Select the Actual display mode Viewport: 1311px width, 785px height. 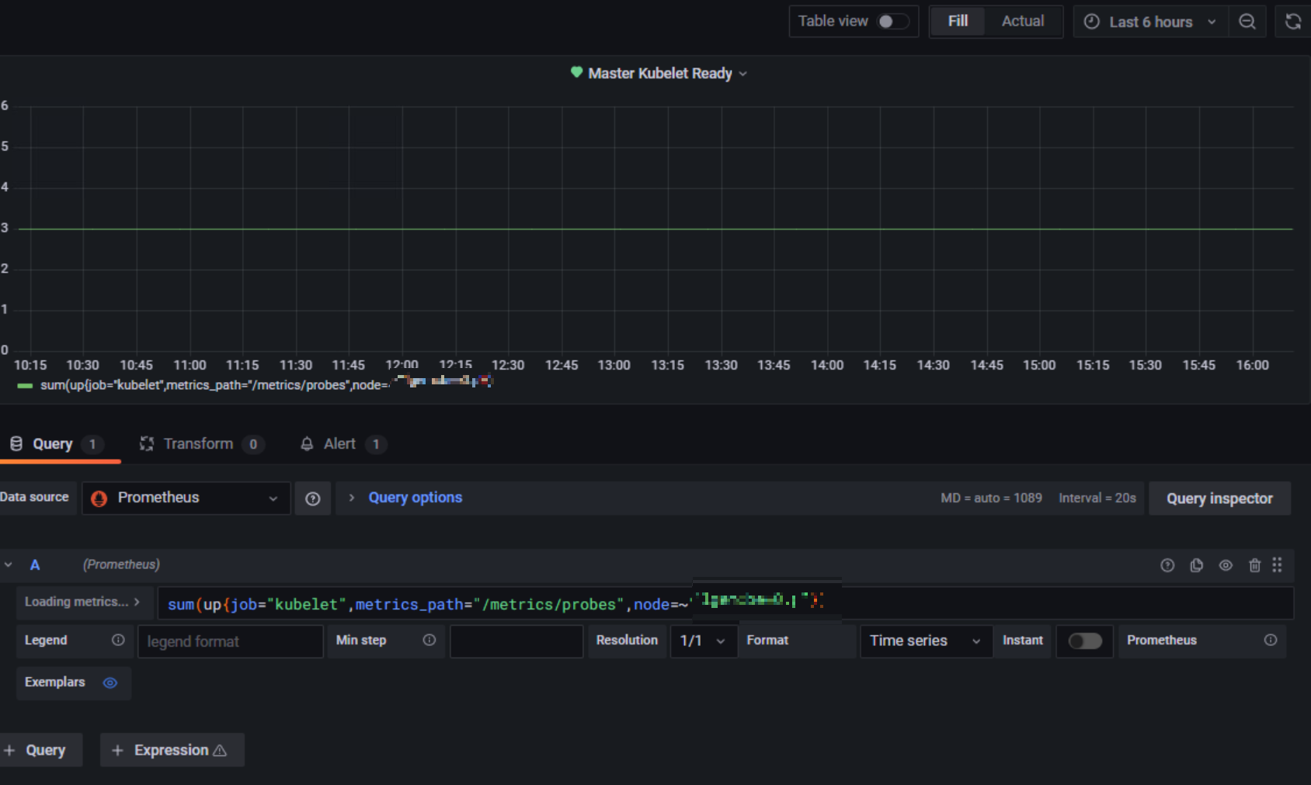tap(1022, 22)
